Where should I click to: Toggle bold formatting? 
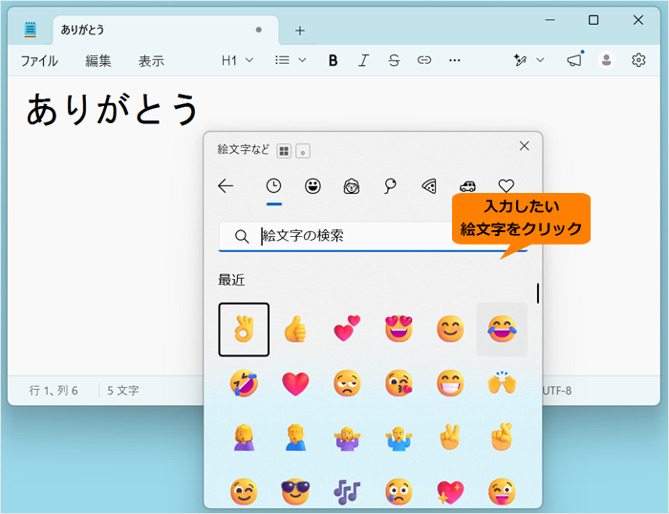click(333, 60)
